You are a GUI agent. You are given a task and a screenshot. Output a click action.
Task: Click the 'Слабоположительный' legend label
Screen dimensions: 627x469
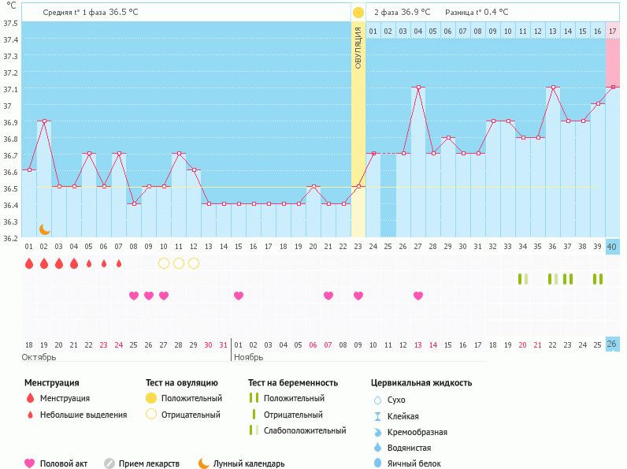click(x=305, y=430)
